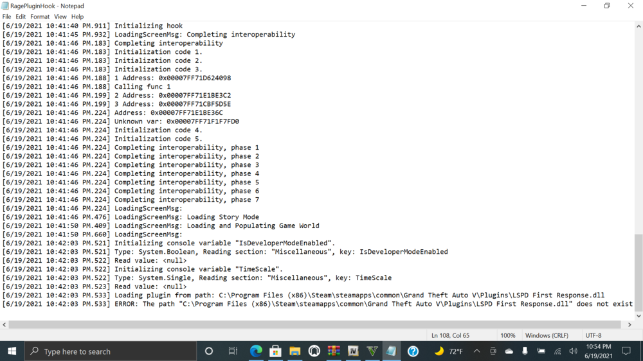Open the File menu
Screen dimensions: 643x361
tap(6, 17)
